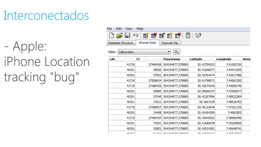Click the Open Database folder icon
261x147 pixels.
[x=120, y=35]
